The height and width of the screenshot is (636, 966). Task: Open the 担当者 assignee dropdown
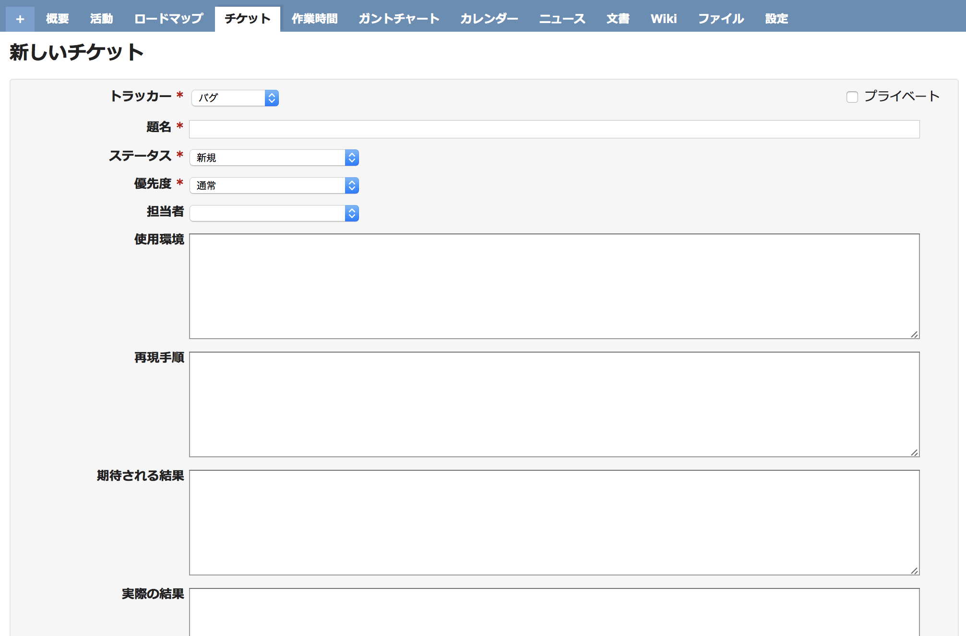274,213
